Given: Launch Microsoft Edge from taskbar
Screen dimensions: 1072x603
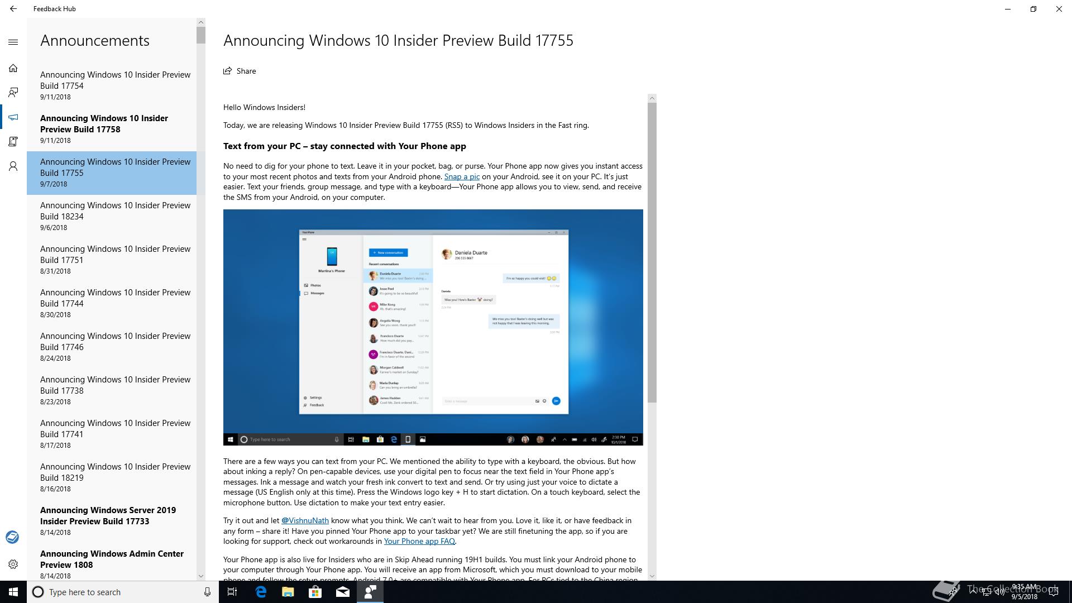Looking at the screenshot, I should [x=260, y=592].
